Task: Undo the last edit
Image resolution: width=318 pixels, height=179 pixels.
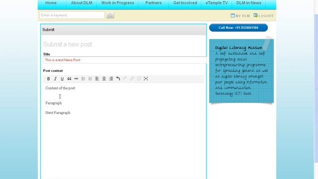Action: (x=118, y=79)
